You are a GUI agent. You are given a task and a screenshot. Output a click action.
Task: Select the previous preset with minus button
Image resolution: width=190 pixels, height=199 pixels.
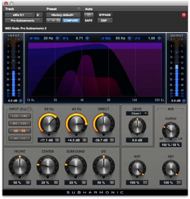[48, 21]
